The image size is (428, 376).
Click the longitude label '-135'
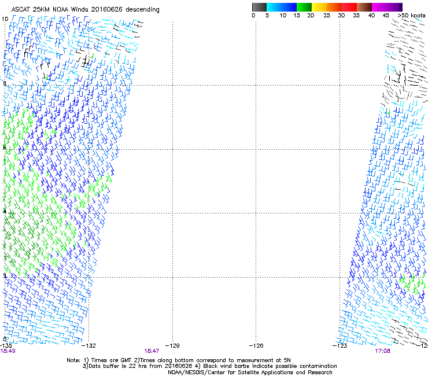point(6,346)
